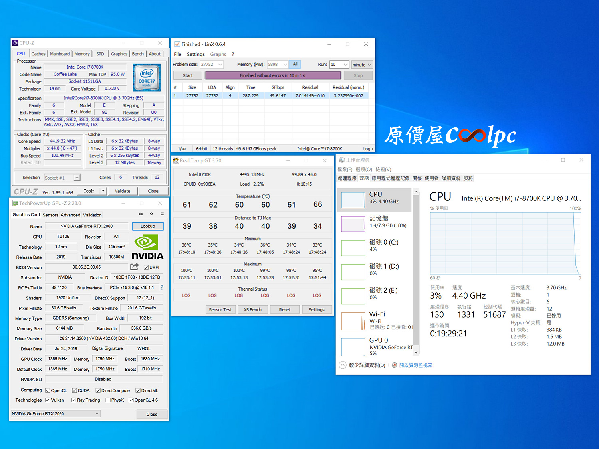
Task: Toggle the DirectML checkbox
Action: click(x=138, y=390)
